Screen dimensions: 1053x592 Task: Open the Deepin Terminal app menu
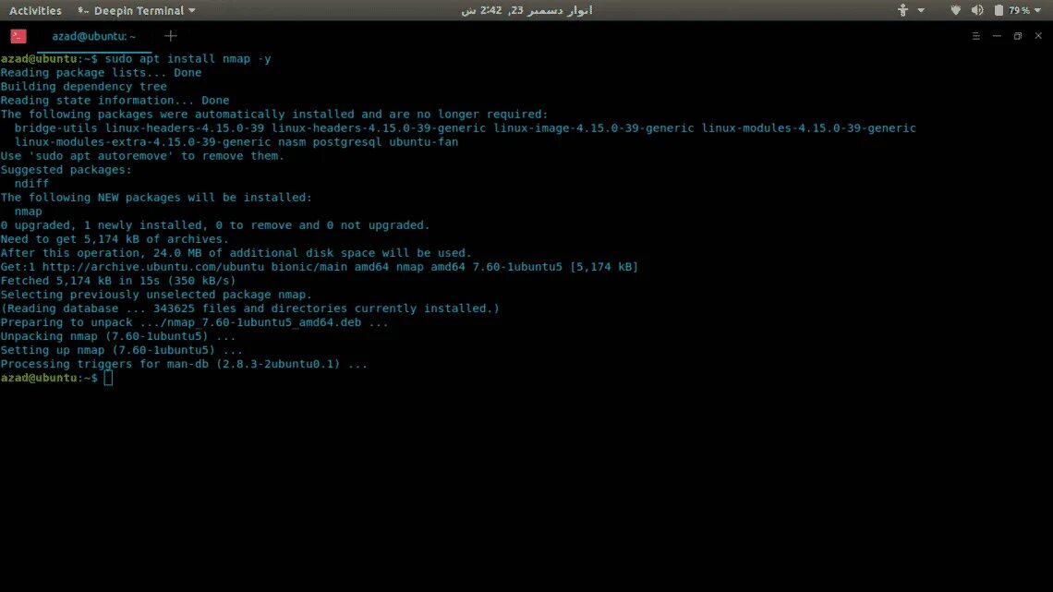pos(137,10)
